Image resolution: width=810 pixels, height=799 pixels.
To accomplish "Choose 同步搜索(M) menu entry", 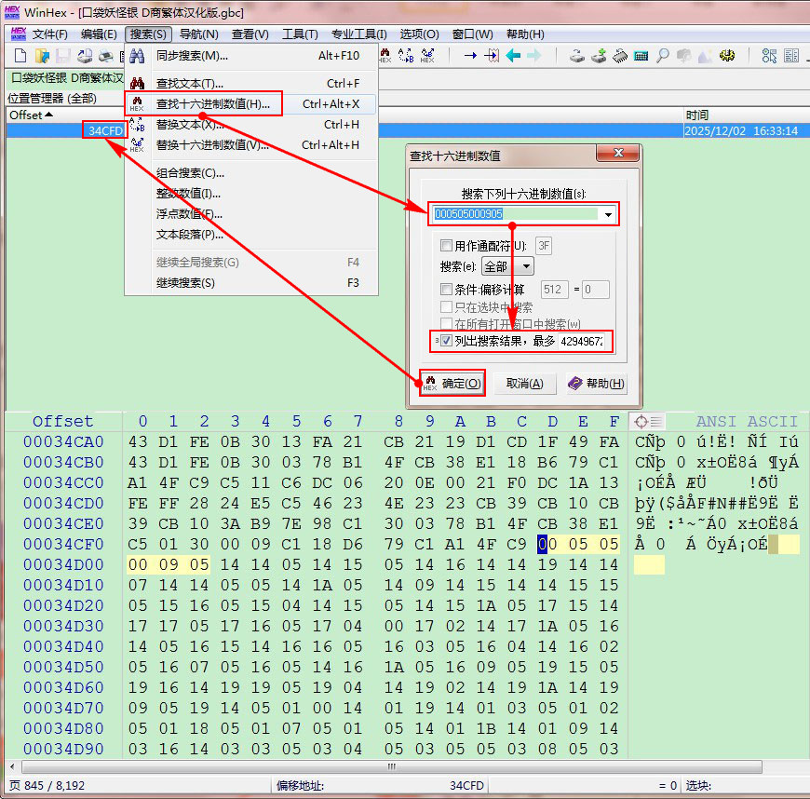I will point(251,56).
